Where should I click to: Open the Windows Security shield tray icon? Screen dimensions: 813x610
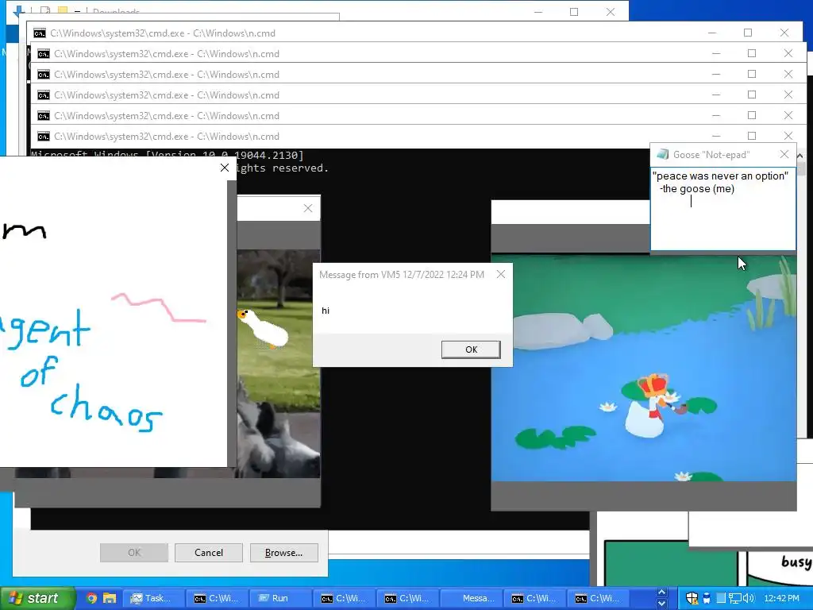point(692,598)
